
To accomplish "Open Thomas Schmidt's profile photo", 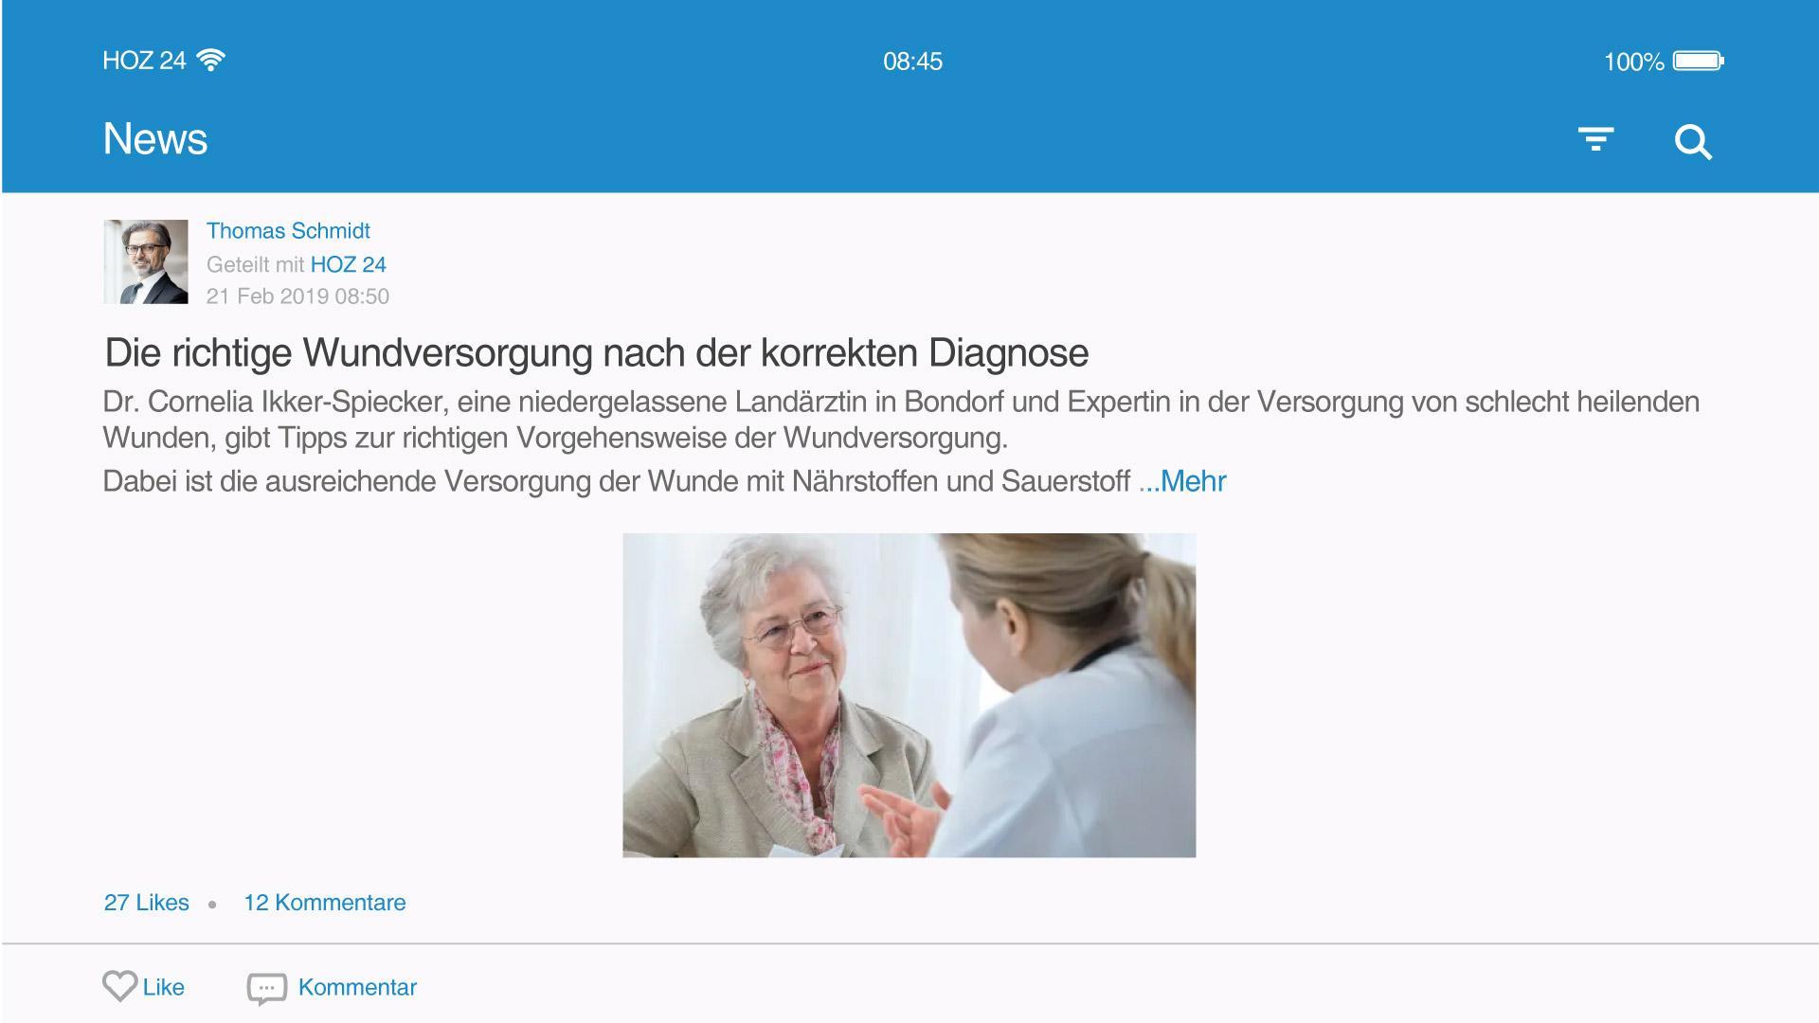I will coord(146,261).
